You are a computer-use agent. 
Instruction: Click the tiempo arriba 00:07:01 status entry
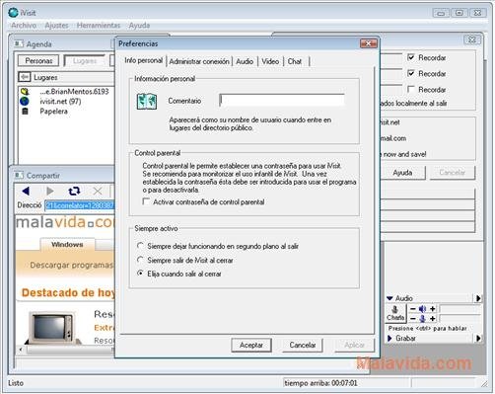(x=320, y=383)
